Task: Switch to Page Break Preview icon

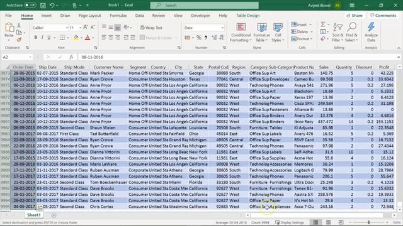Action: point(341,222)
